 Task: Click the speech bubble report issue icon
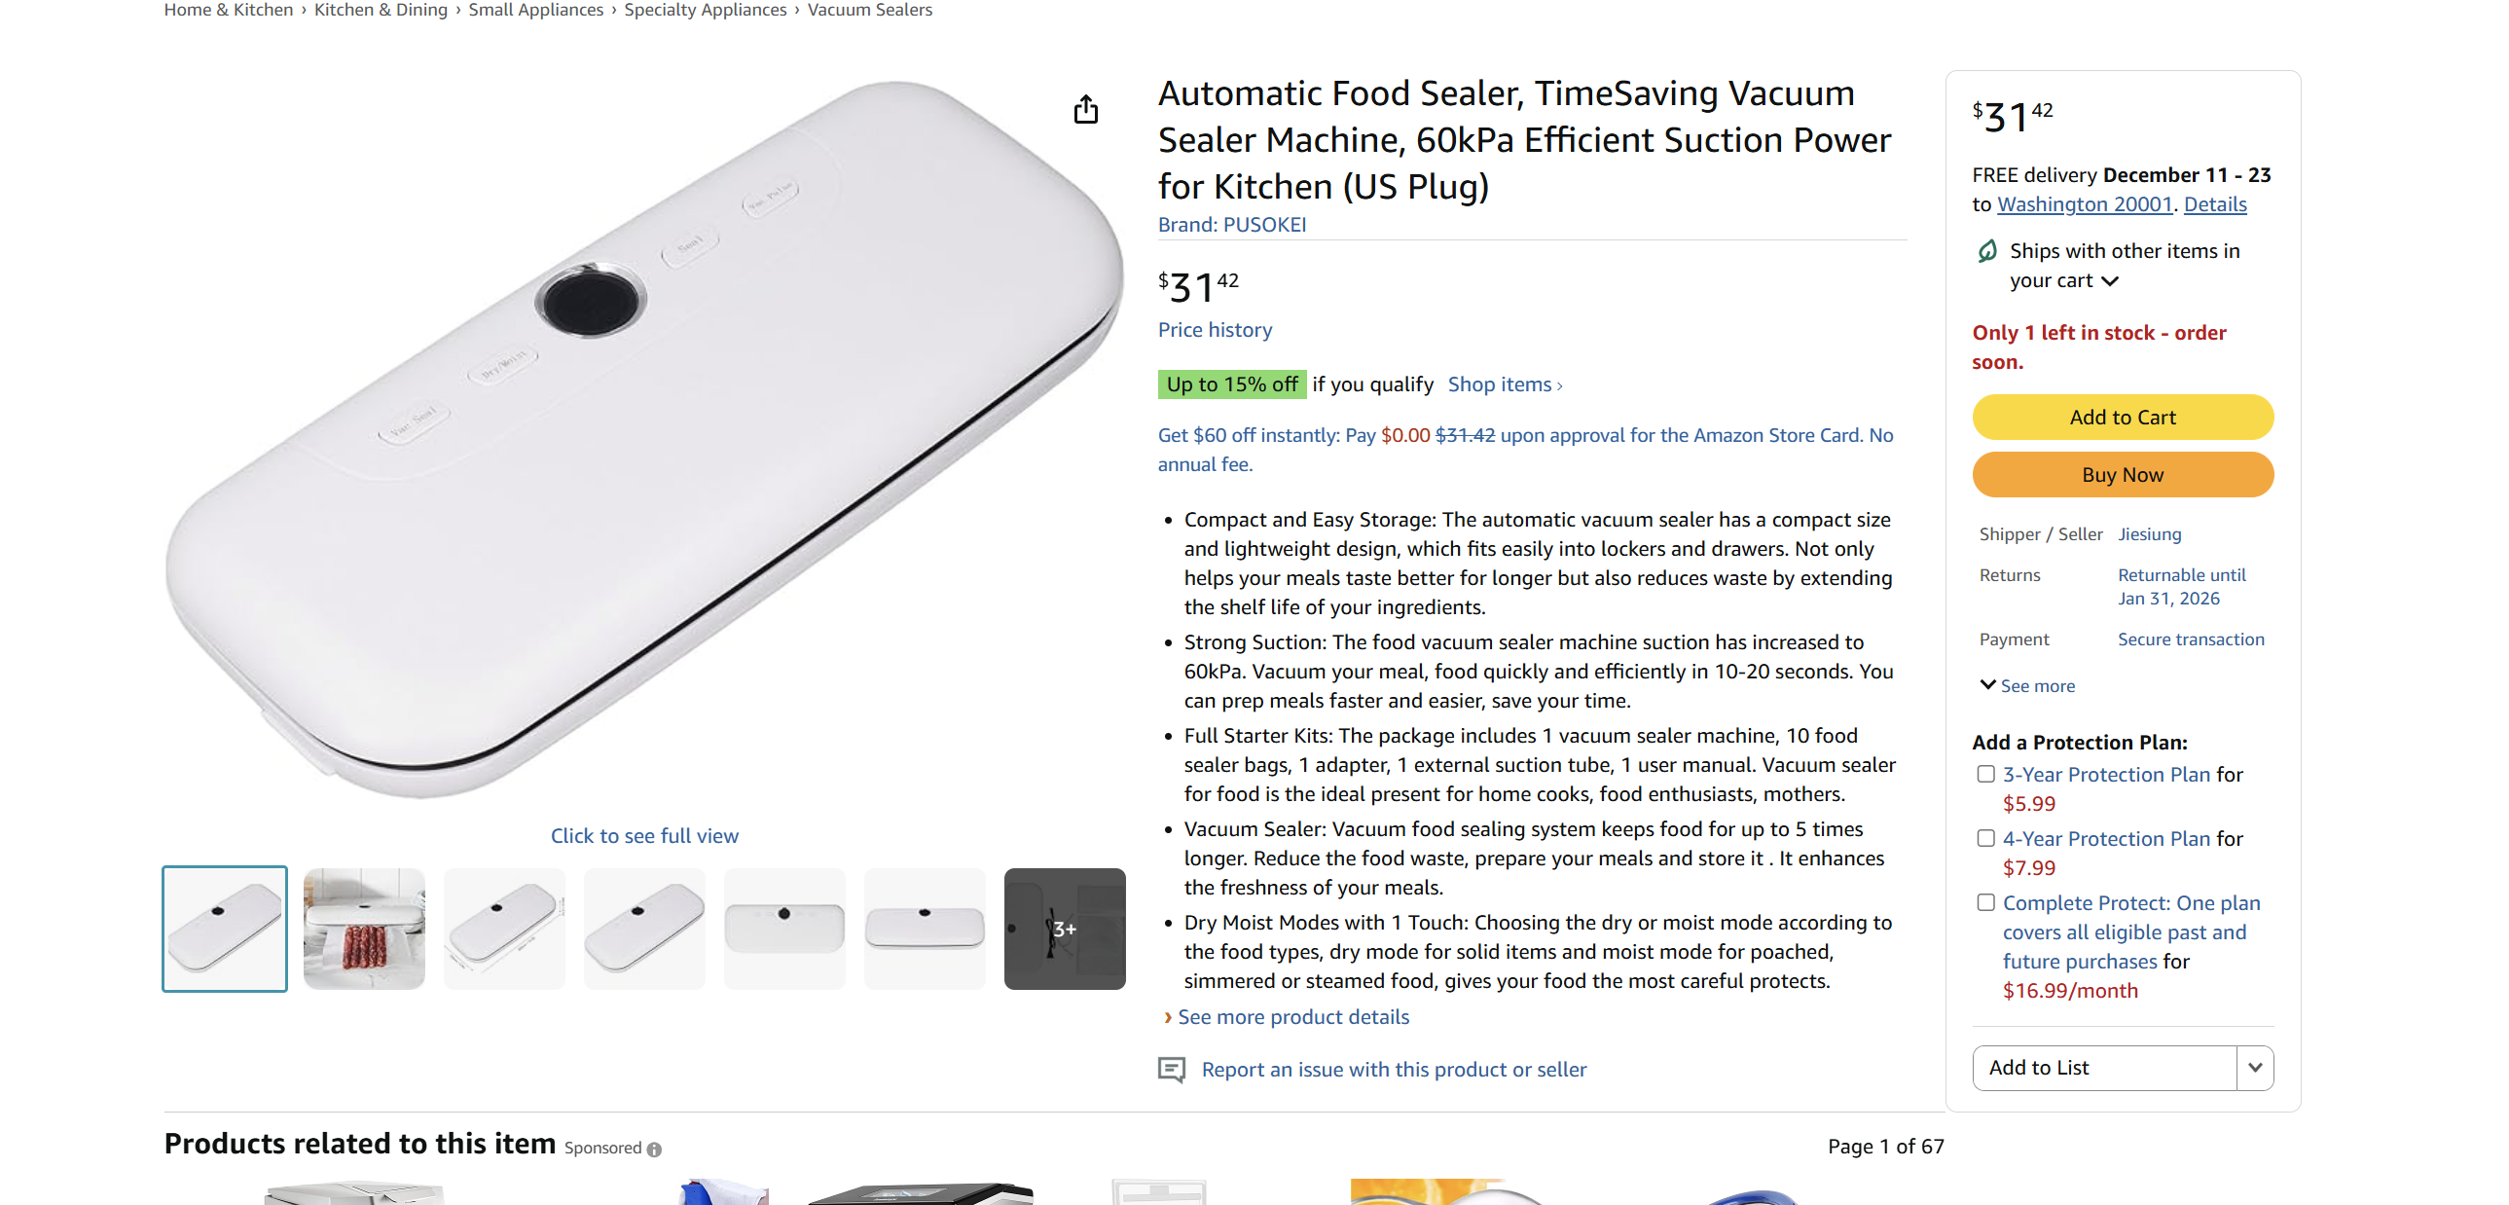pos(1172,1070)
